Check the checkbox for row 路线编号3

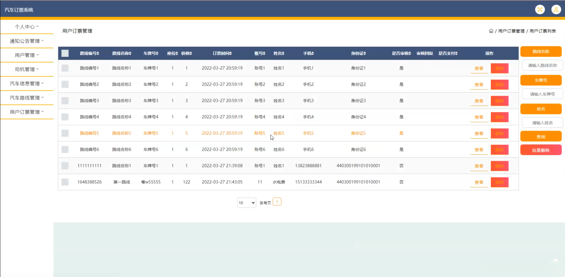point(65,101)
